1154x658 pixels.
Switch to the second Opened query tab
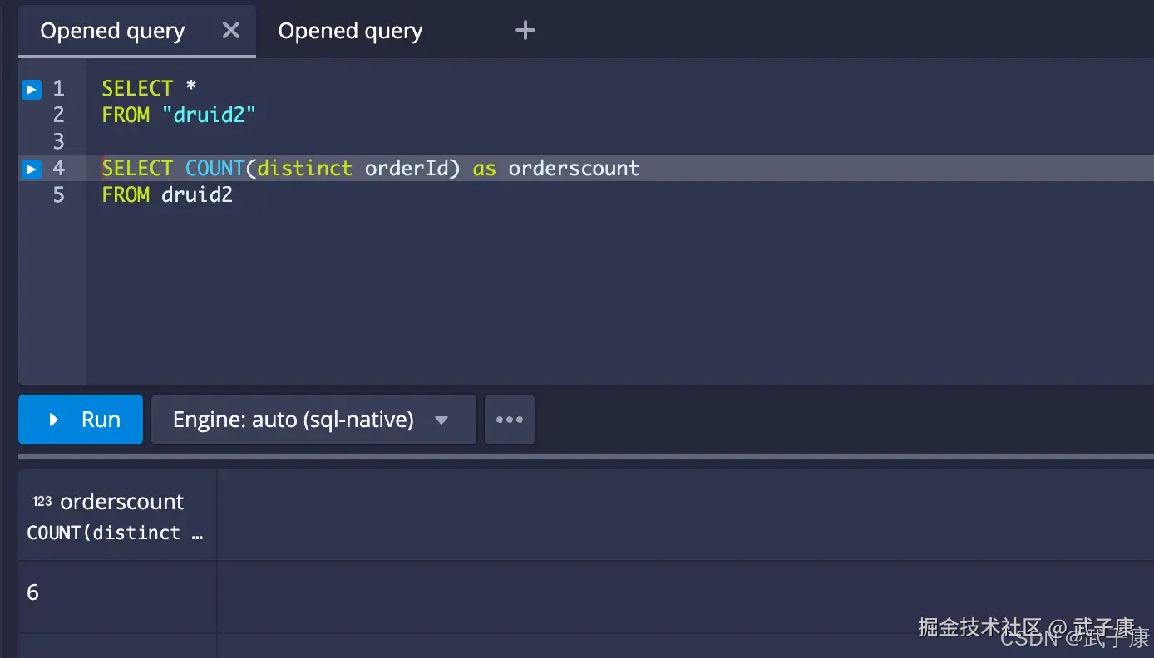(350, 30)
